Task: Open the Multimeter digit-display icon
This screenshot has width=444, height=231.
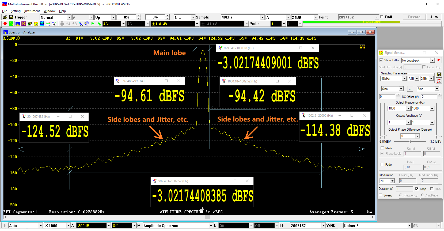Action: 24,24
